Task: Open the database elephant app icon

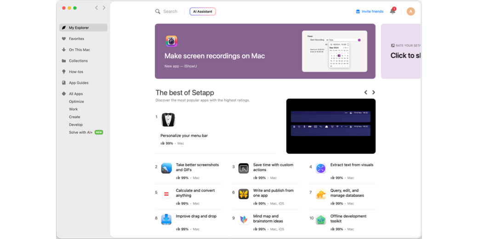Action: click(x=321, y=194)
